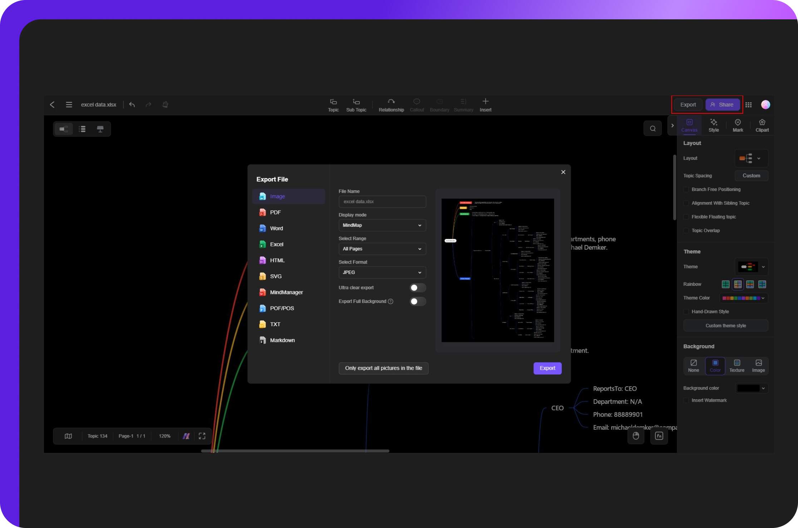Viewport: 798px width, 528px height.
Task: Click Only export all pictures button
Action: click(383, 368)
